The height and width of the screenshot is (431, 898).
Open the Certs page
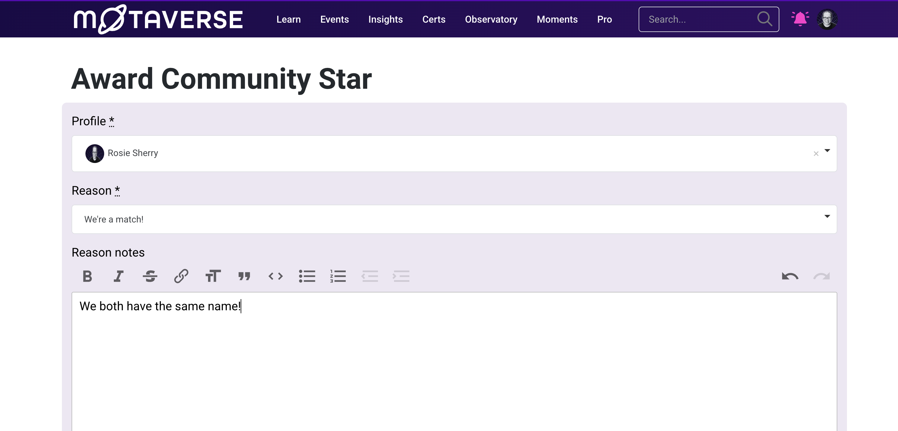434,19
